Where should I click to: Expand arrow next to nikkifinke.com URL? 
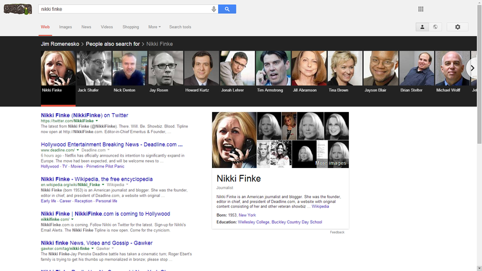(72, 220)
